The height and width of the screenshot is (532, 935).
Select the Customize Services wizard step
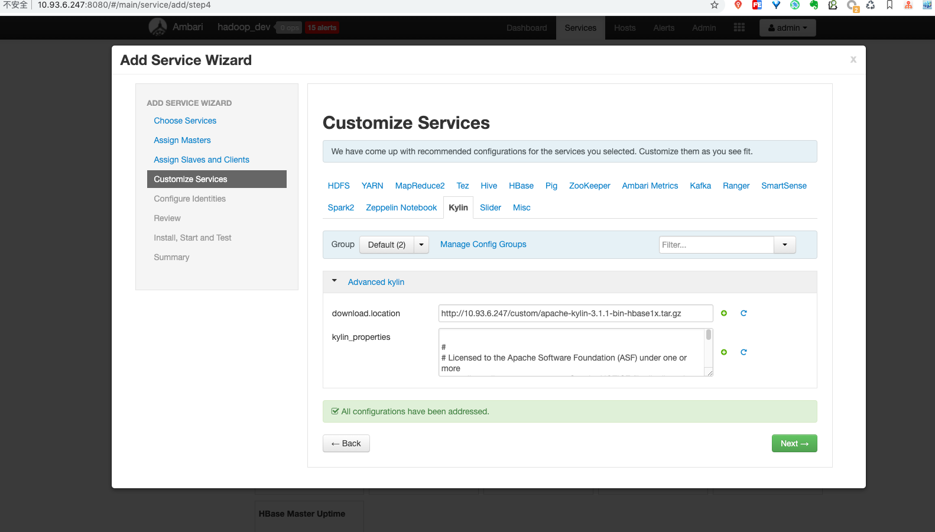217,179
